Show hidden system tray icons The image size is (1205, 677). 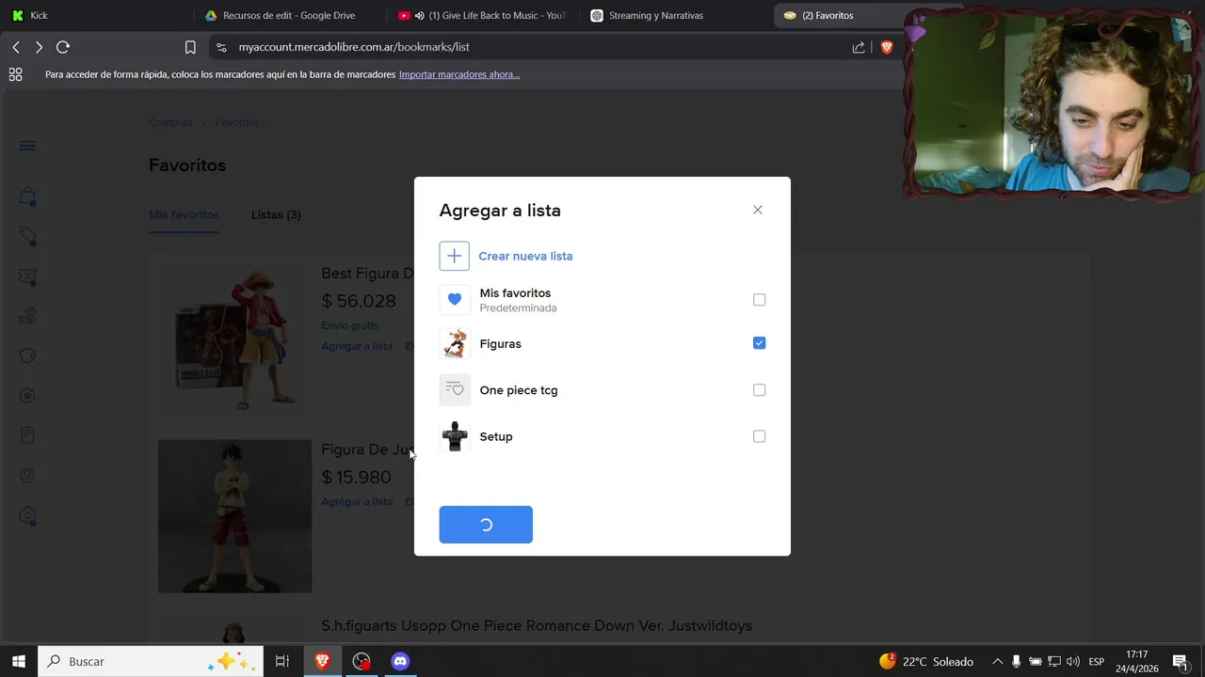click(x=998, y=661)
